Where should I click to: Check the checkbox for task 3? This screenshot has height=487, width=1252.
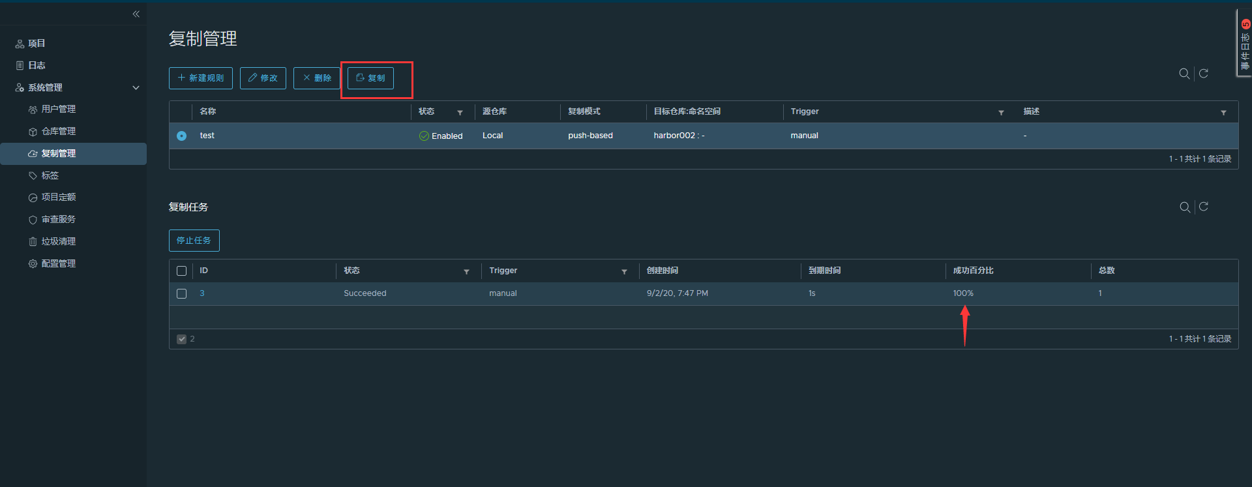point(181,294)
